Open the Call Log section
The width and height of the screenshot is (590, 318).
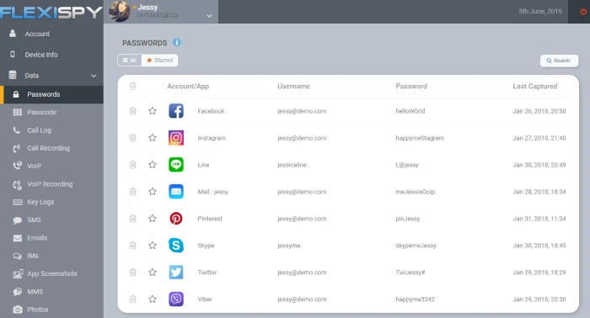[x=51, y=130]
